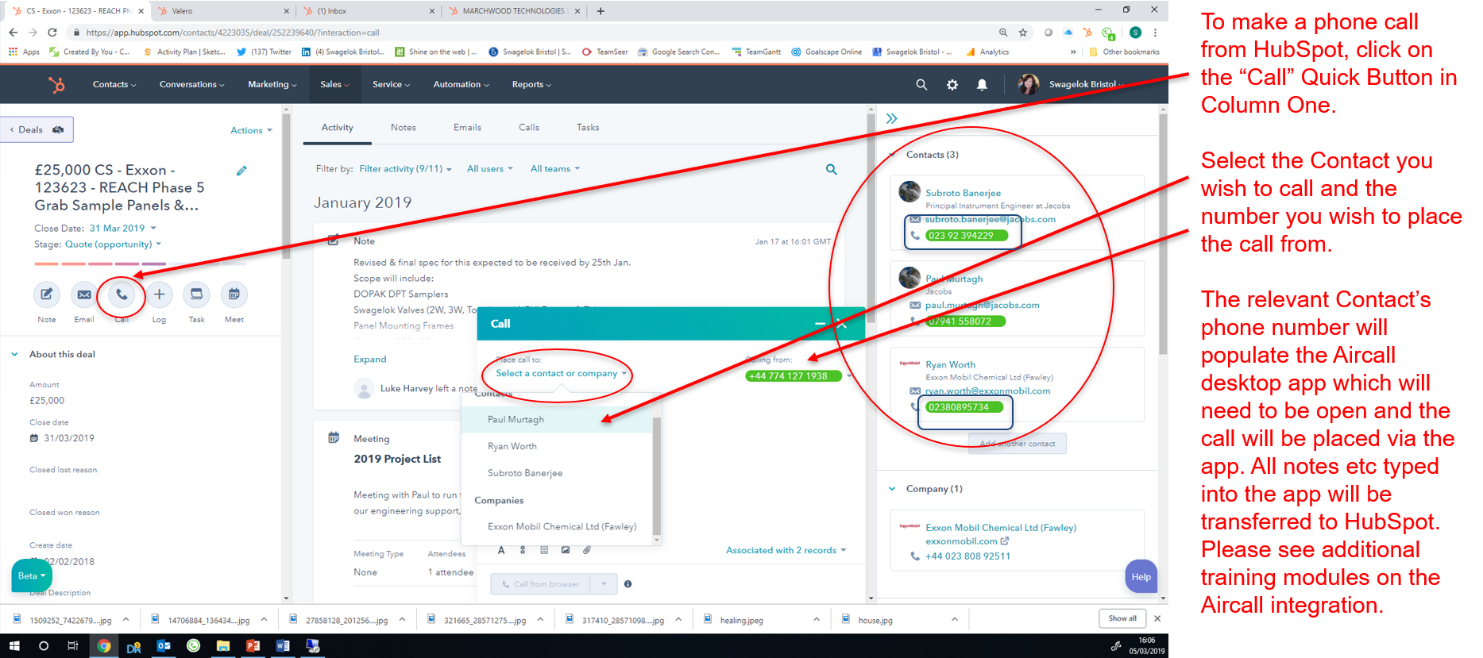Image resolution: width=1483 pixels, height=658 pixels.
Task: Bookmark this page with the star icon
Action: tap(1023, 33)
